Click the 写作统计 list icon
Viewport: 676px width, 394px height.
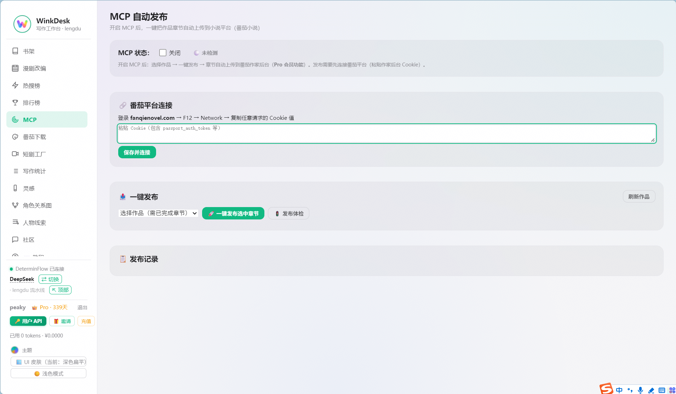pyautogui.click(x=15, y=171)
